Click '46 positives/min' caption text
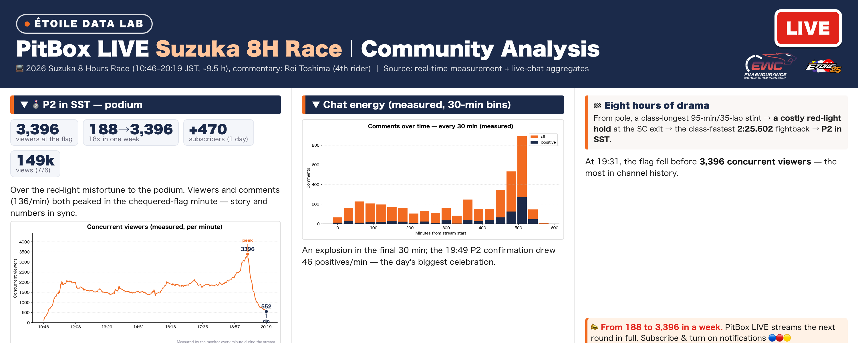 pyautogui.click(x=335, y=262)
